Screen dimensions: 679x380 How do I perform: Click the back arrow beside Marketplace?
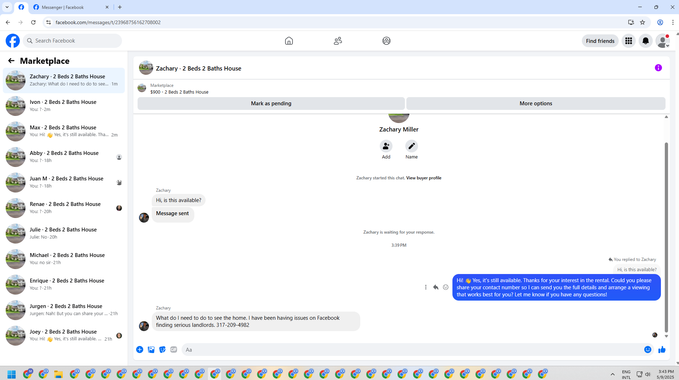coord(11,61)
